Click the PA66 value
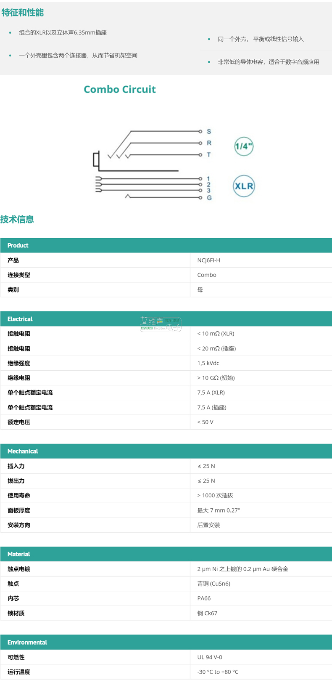This screenshot has width=332, height=685. click(204, 598)
